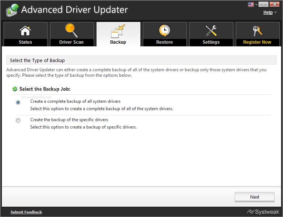Viewport: 283px width, 217px height.
Task: Click the green check icon beside Backup Job
Action: [15, 89]
